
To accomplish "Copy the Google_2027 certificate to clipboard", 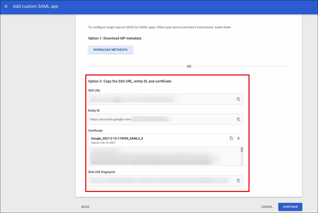I will point(231,138).
